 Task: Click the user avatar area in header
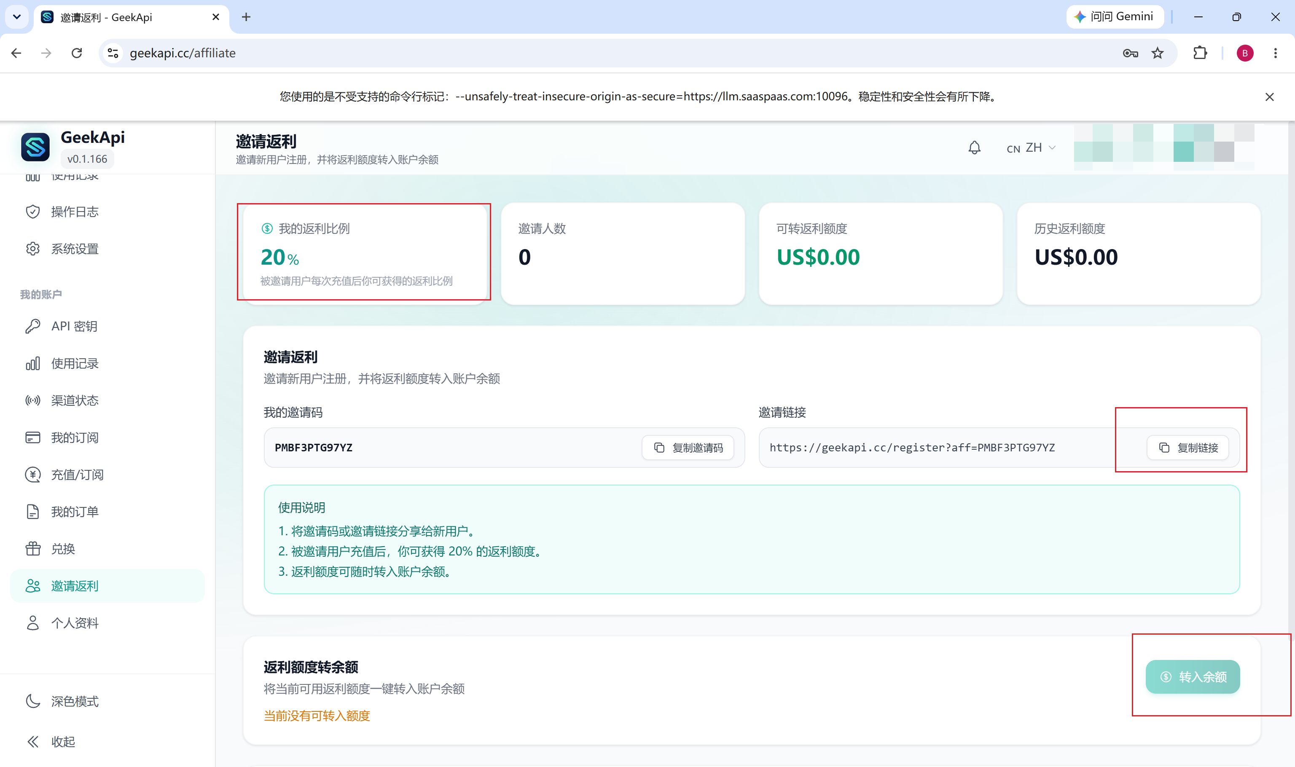pyautogui.click(x=1164, y=147)
